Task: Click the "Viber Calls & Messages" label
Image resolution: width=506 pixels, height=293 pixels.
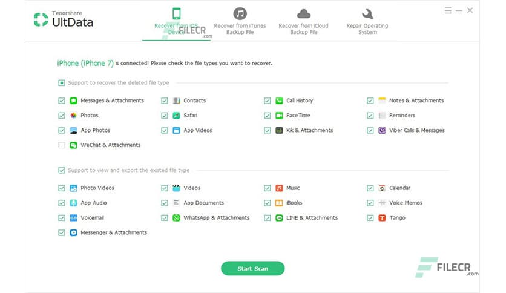Action: point(416,130)
